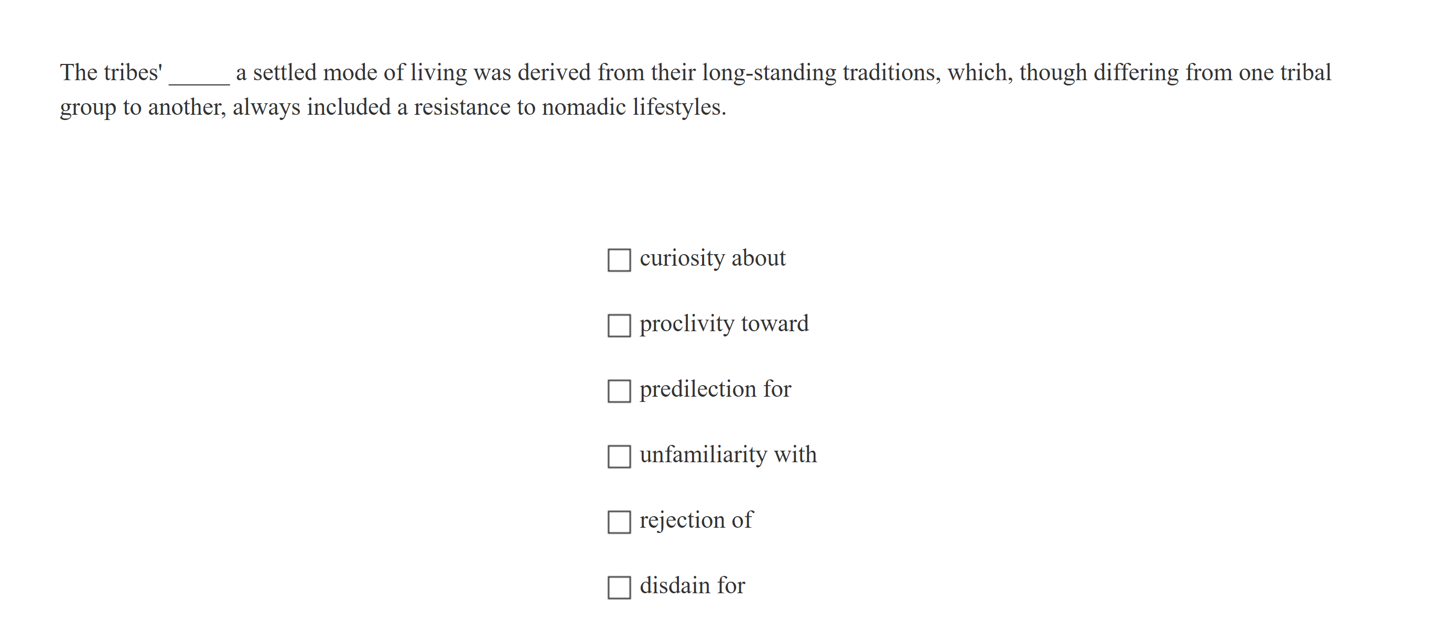The height and width of the screenshot is (621, 1448).
Task: Toggle the bottommost answer checkbox
Action: [620, 586]
